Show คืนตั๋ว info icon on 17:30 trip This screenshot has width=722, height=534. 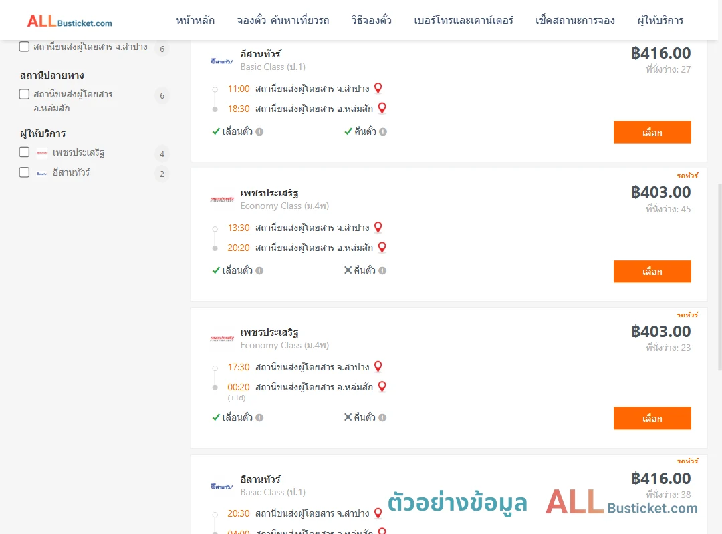(x=382, y=418)
